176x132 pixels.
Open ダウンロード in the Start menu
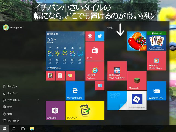12,93
